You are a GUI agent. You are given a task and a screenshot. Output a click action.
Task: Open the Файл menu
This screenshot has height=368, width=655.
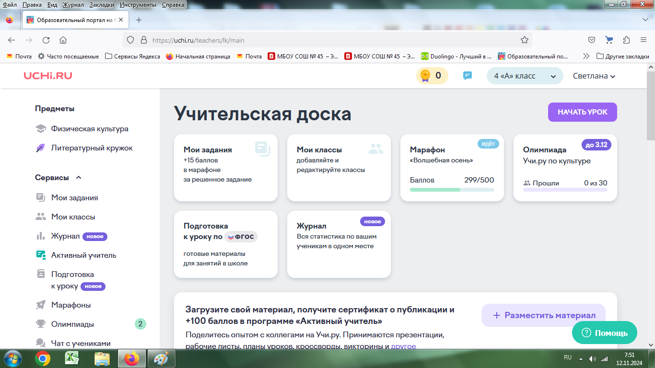(x=10, y=4)
